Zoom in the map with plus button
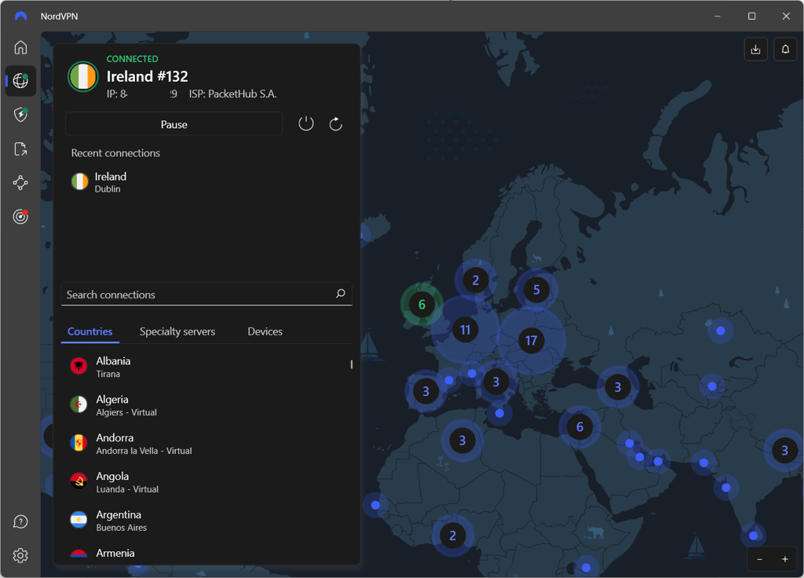Viewport: 804px width, 578px height. (784, 559)
